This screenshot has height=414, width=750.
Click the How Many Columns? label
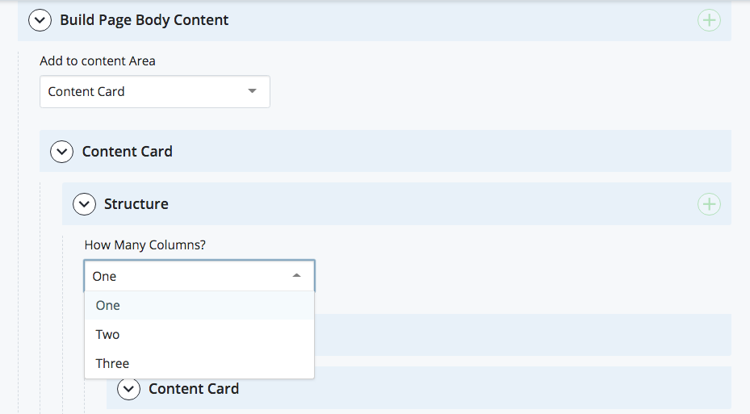tap(145, 245)
